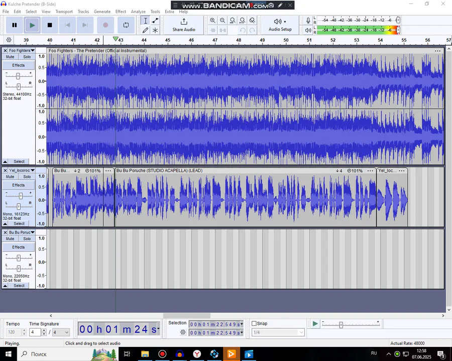Open the snap 1/4 value dropdown

tap(278, 332)
